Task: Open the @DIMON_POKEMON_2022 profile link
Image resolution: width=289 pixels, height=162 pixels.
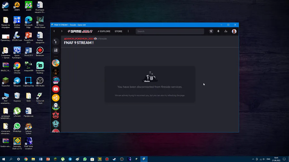Action: point(79,39)
